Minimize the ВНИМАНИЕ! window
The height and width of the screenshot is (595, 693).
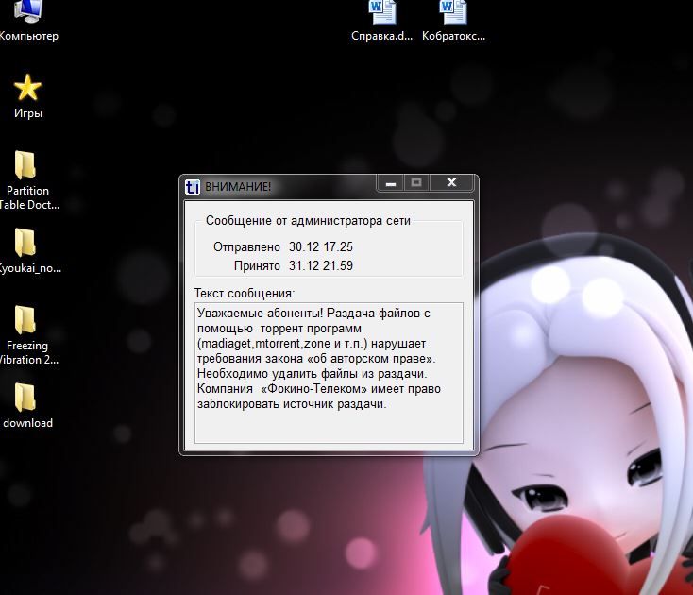[x=390, y=183]
